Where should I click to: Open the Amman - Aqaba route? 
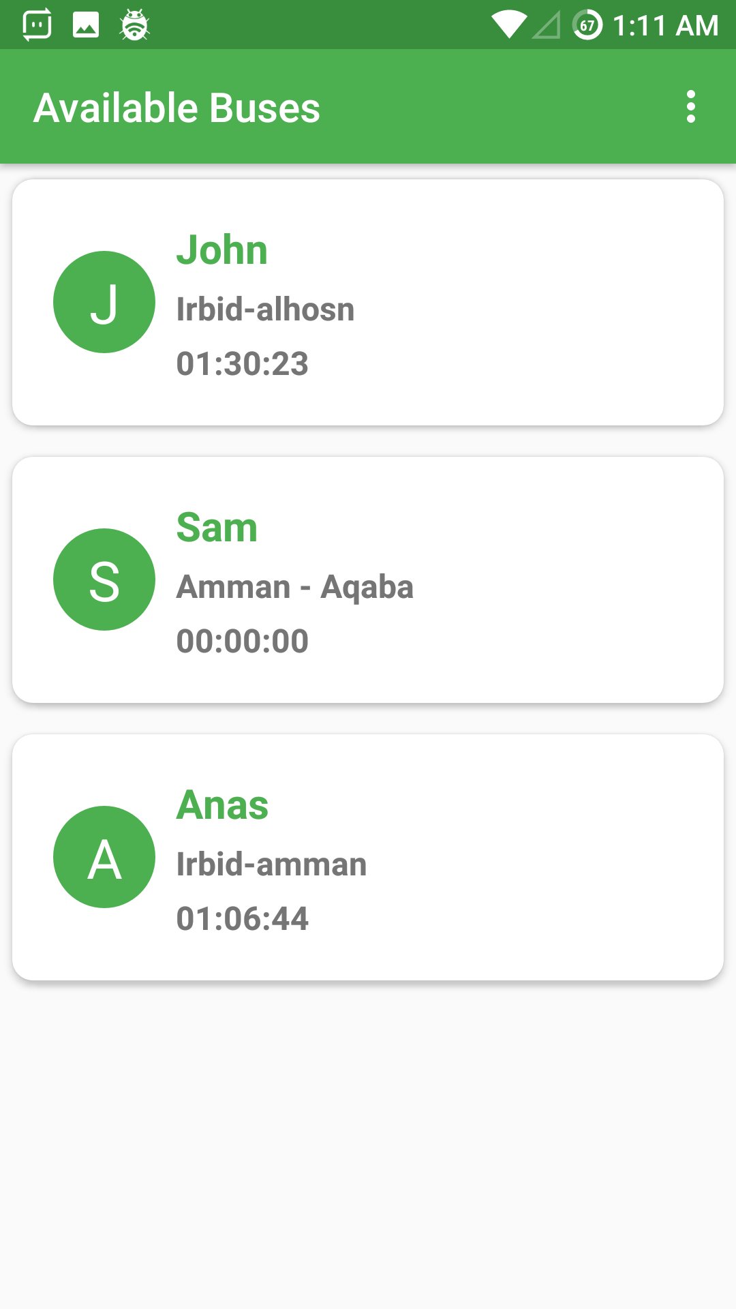(x=295, y=587)
